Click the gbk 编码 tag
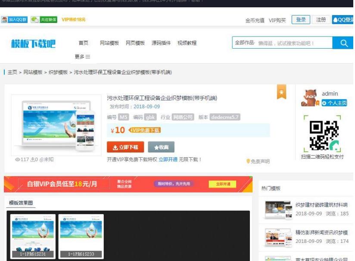 pyautogui.click(x=150, y=117)
